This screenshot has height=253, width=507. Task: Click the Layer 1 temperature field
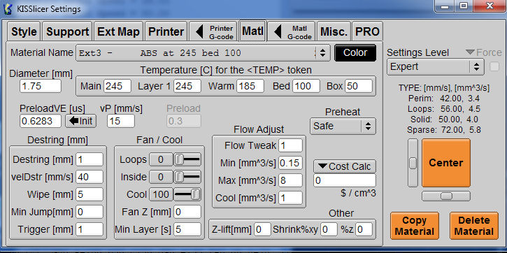187,86
